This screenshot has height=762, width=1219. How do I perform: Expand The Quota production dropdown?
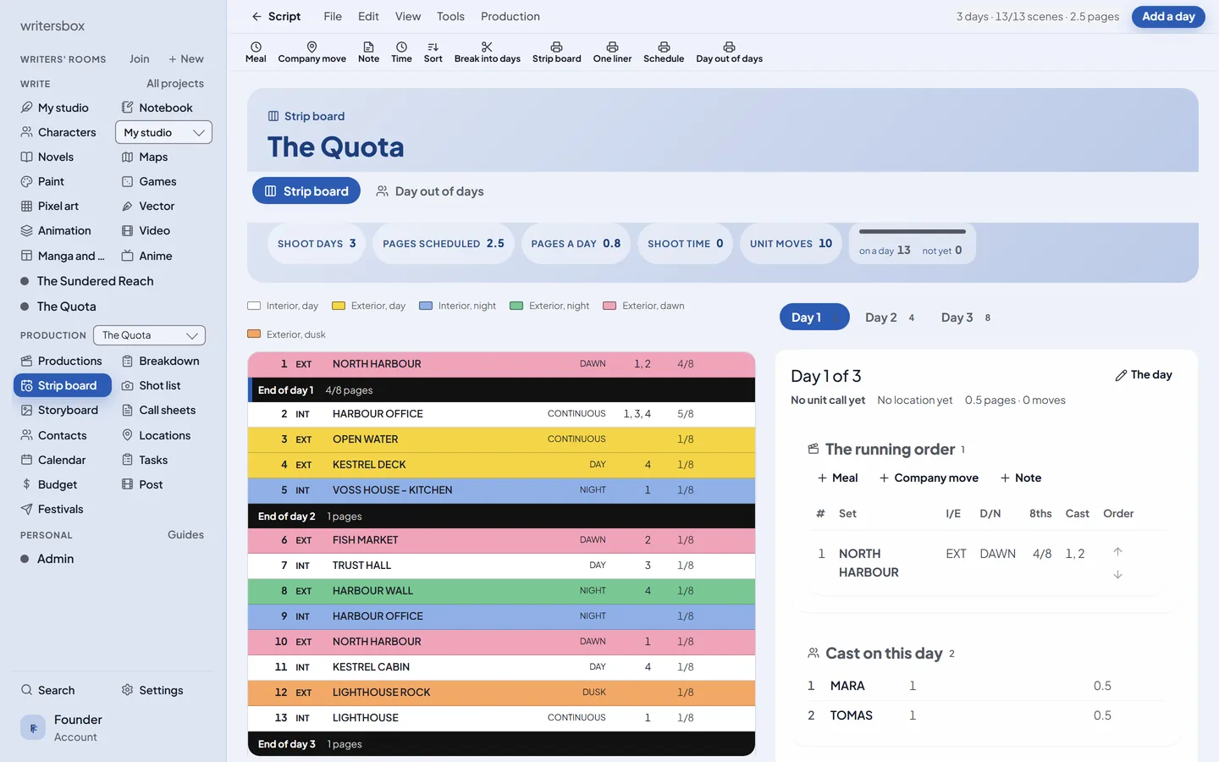pos(149,335)
